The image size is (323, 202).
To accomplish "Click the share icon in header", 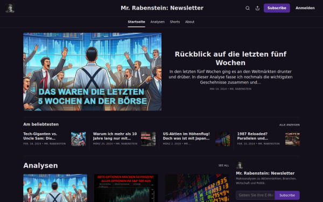I will point(257,8).
